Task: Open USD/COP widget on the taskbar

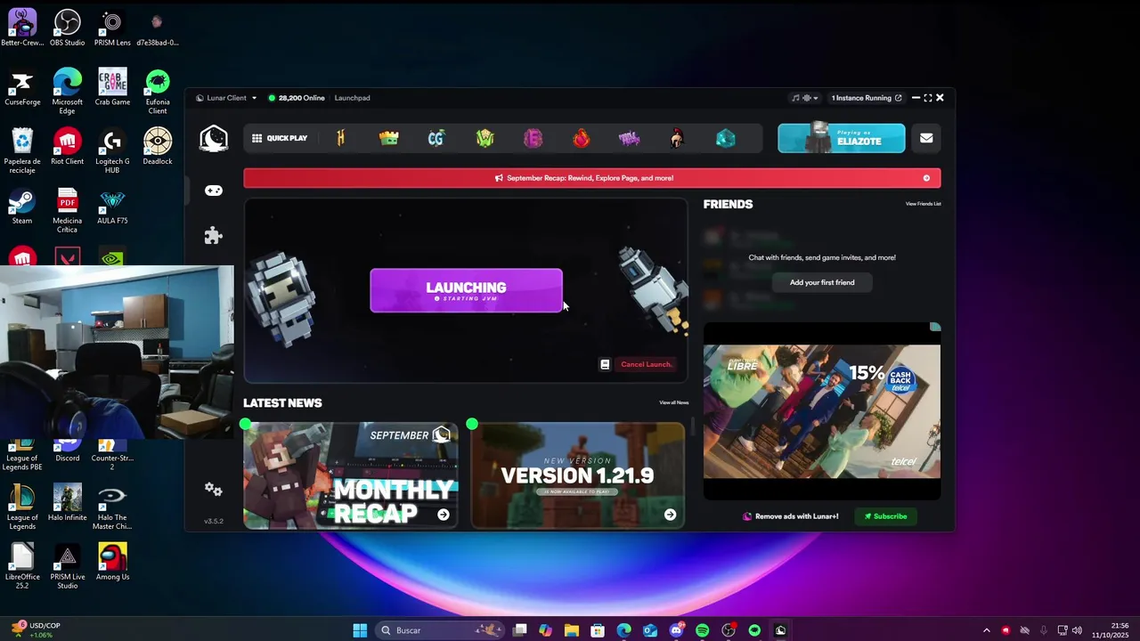Action: pyautogui.click(x=36, y=630)
